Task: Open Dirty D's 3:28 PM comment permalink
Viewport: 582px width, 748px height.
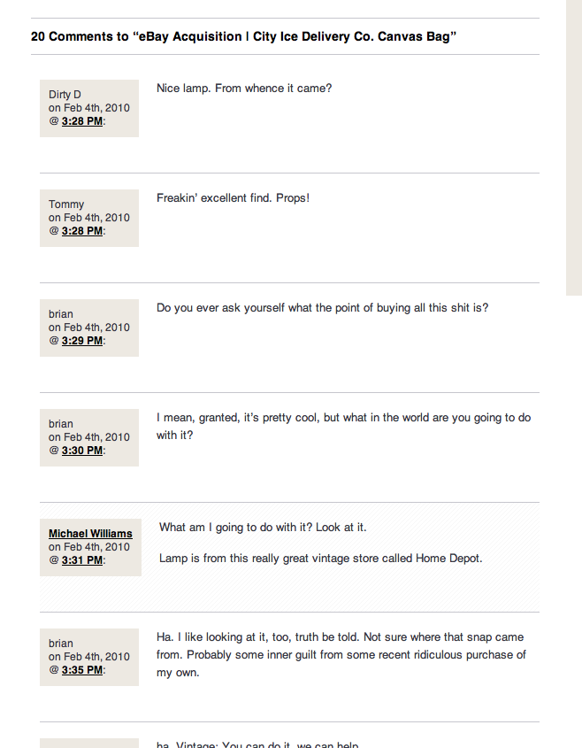Action: coord(82,121)
